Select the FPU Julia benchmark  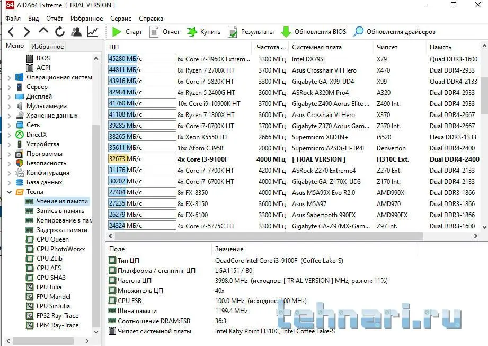(x=49, y=287)
